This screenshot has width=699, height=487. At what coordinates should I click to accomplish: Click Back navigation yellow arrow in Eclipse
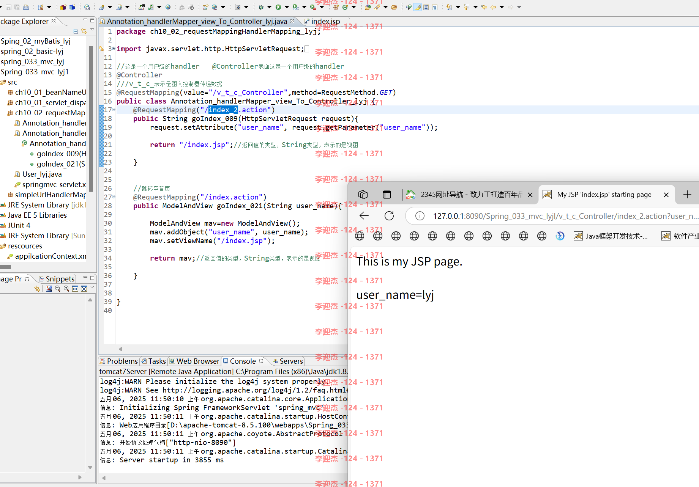pos(493,7)
